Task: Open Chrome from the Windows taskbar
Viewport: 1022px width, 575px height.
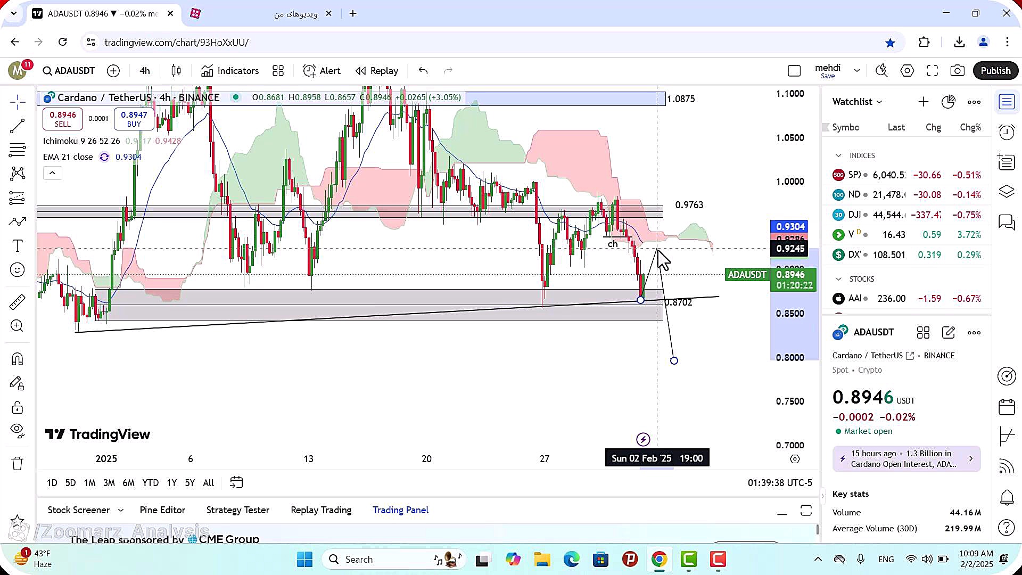Action: pyautogui.click(x=659, y=560)
